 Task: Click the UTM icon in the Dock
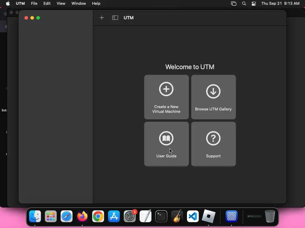point(231,216)
